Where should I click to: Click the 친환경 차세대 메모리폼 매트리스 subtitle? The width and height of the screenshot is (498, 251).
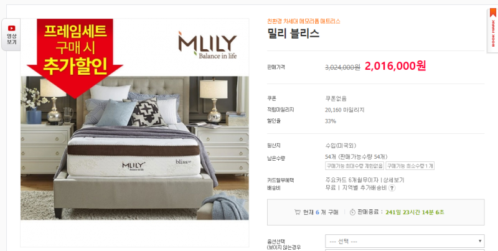pos(304,21)
